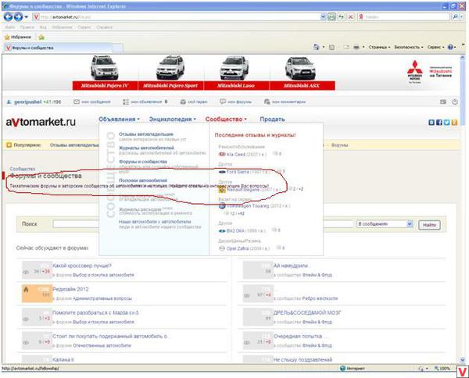
Task: Switch to the Форумы и сообщества browser tab
Action: [59, 48]
